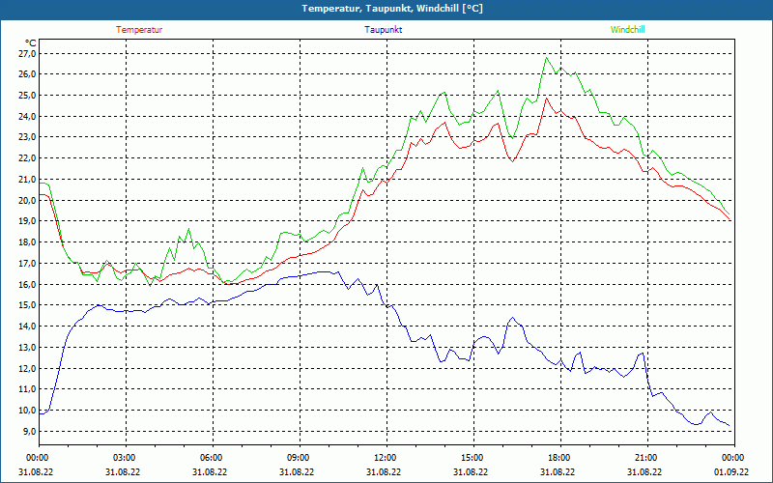Select the red 'Temperatur' legend label
The image size is (773, 483).
pos(139,30)
